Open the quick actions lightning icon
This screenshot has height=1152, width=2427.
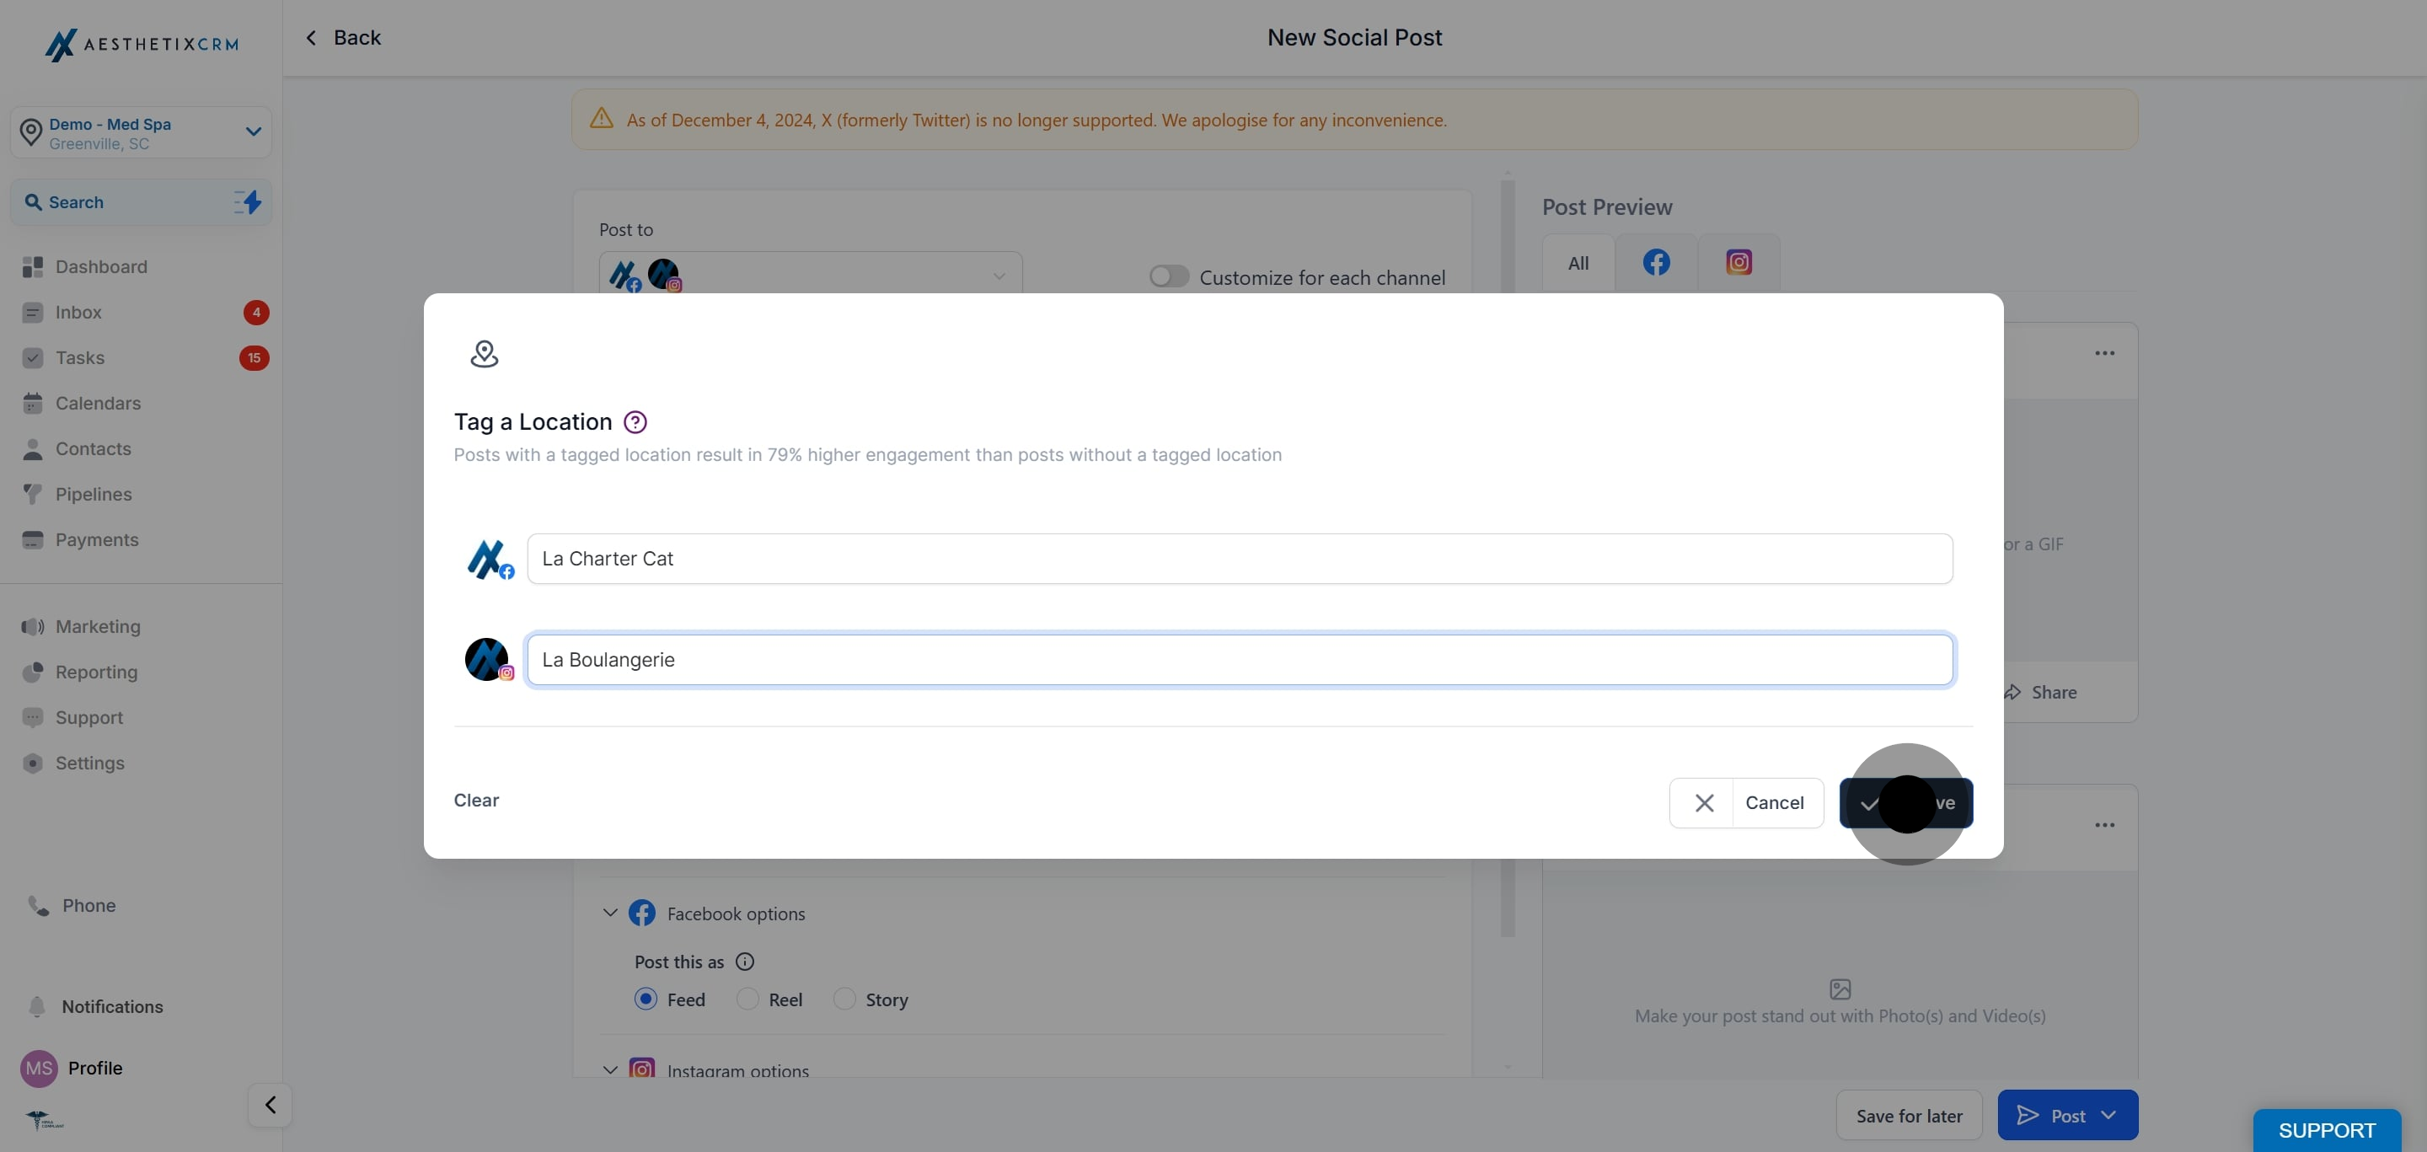[248, 201]
